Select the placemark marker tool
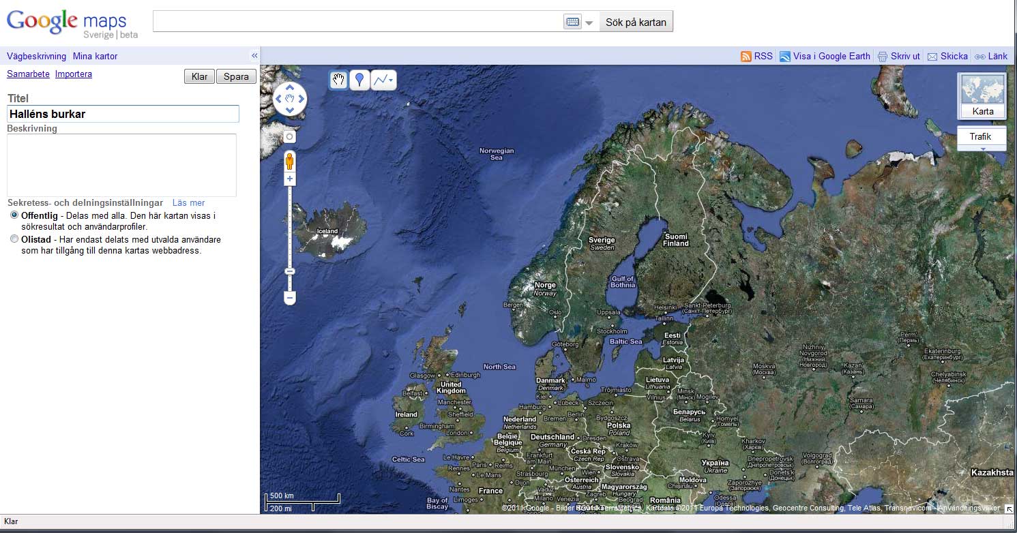 (359, 80)
